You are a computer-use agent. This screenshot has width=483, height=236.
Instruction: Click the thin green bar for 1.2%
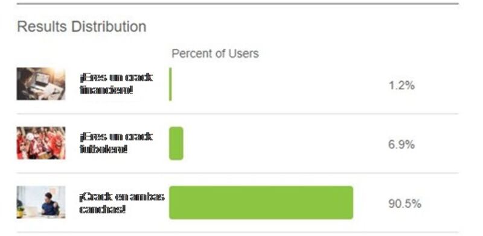(x=170, y=84)
